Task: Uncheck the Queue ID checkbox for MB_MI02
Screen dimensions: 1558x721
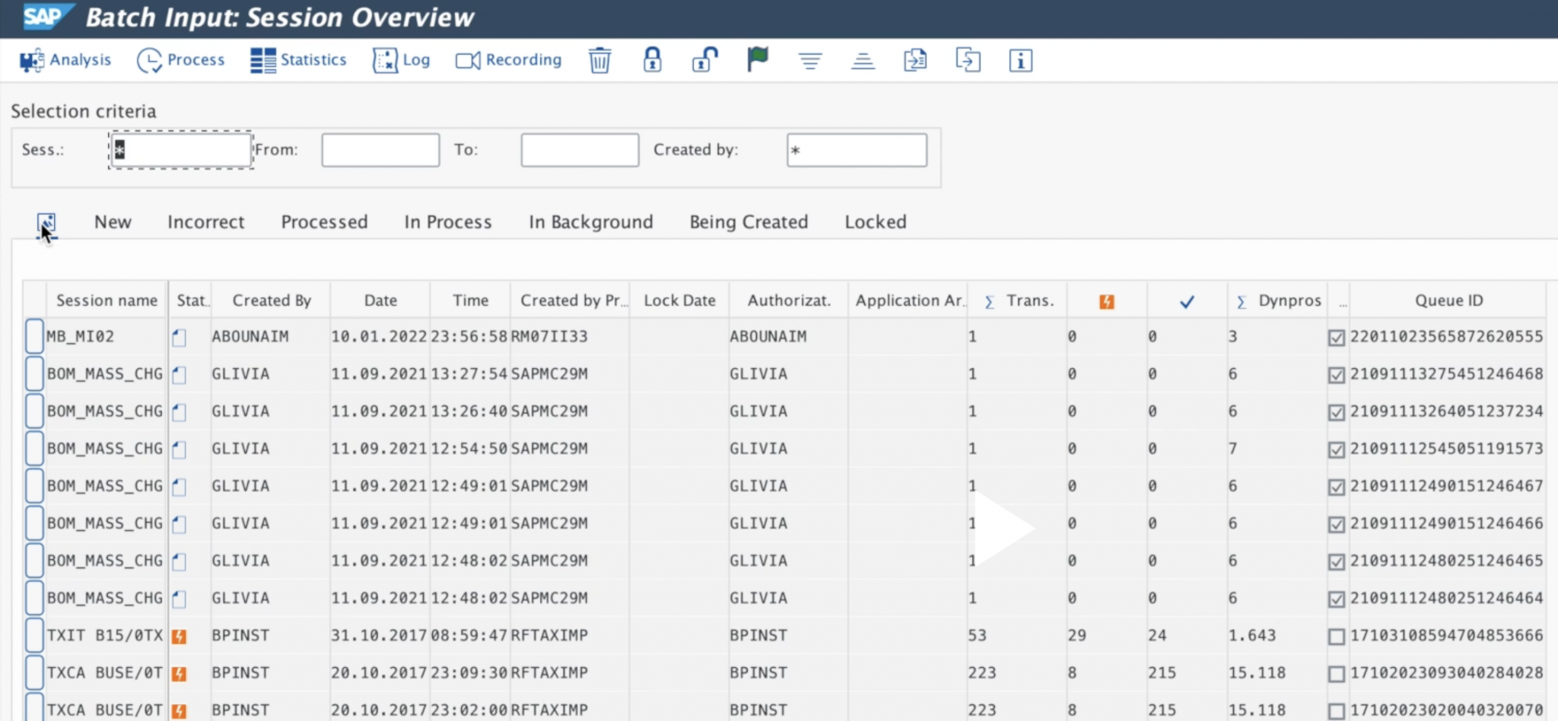Action: click(x=1337, y=336)
